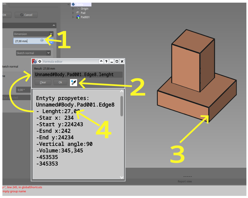Collapse the Body tree node

click(68, 4)
